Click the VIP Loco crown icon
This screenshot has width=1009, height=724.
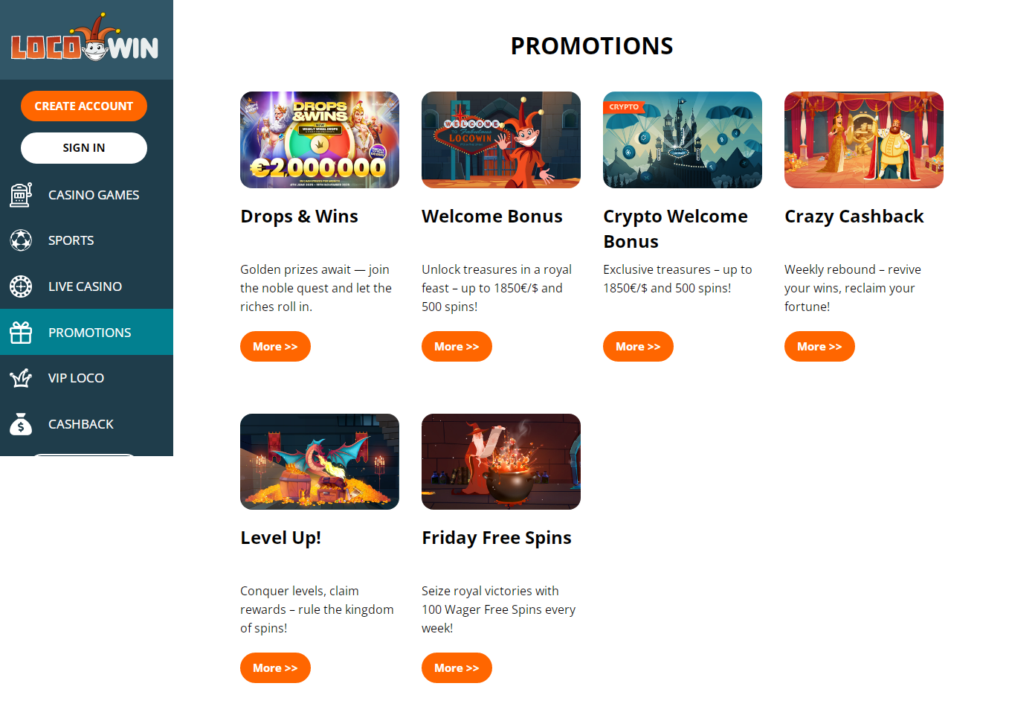click(21, 378)
